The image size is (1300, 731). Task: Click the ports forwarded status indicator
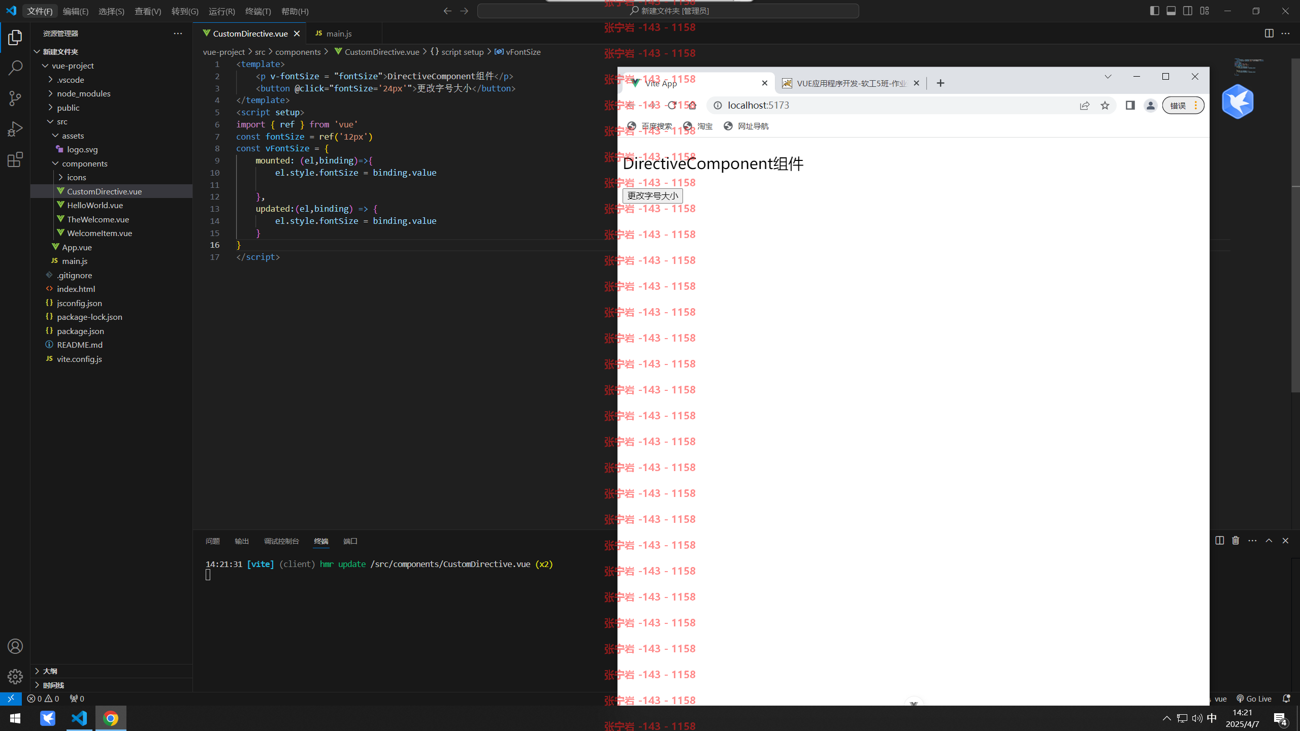(x=77, y=699)
